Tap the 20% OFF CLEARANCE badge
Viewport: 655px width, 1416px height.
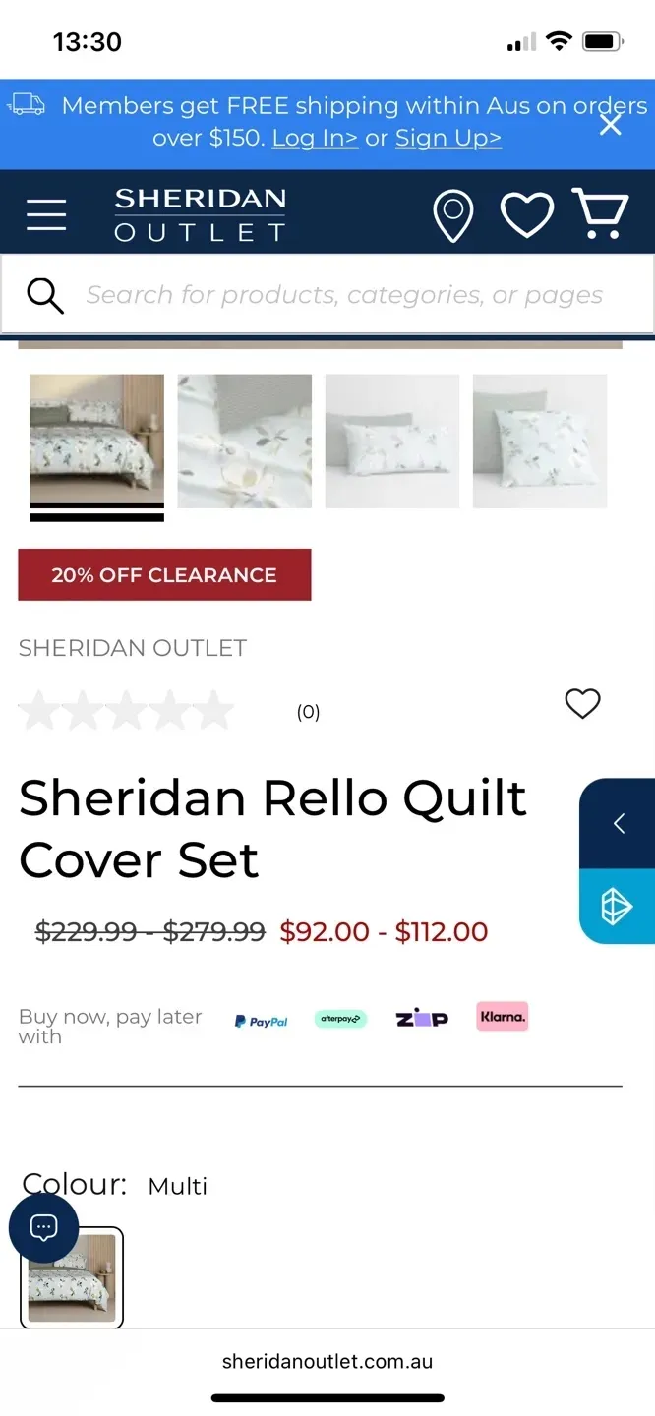click(x=164, y=575)
